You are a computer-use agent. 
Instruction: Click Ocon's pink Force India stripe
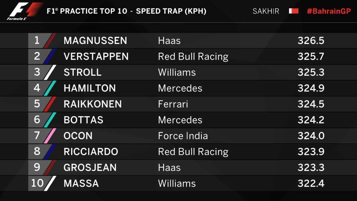point(50,135)
